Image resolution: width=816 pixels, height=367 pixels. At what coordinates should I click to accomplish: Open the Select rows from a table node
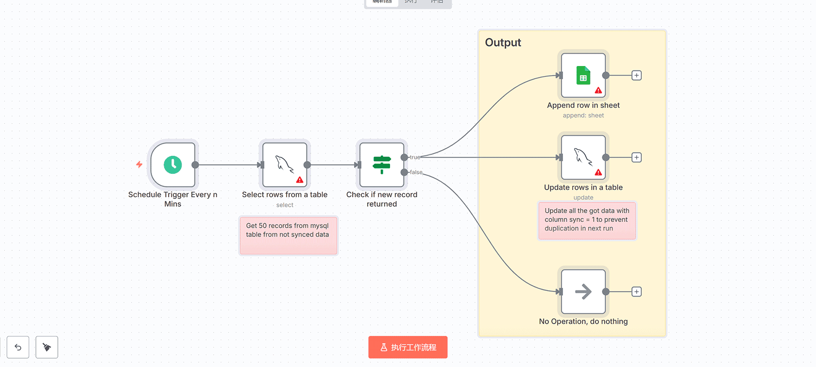tap(285, 165)
